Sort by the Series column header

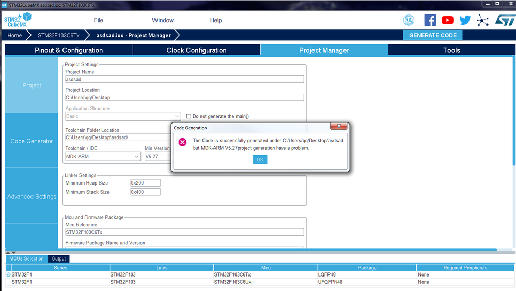60,268
